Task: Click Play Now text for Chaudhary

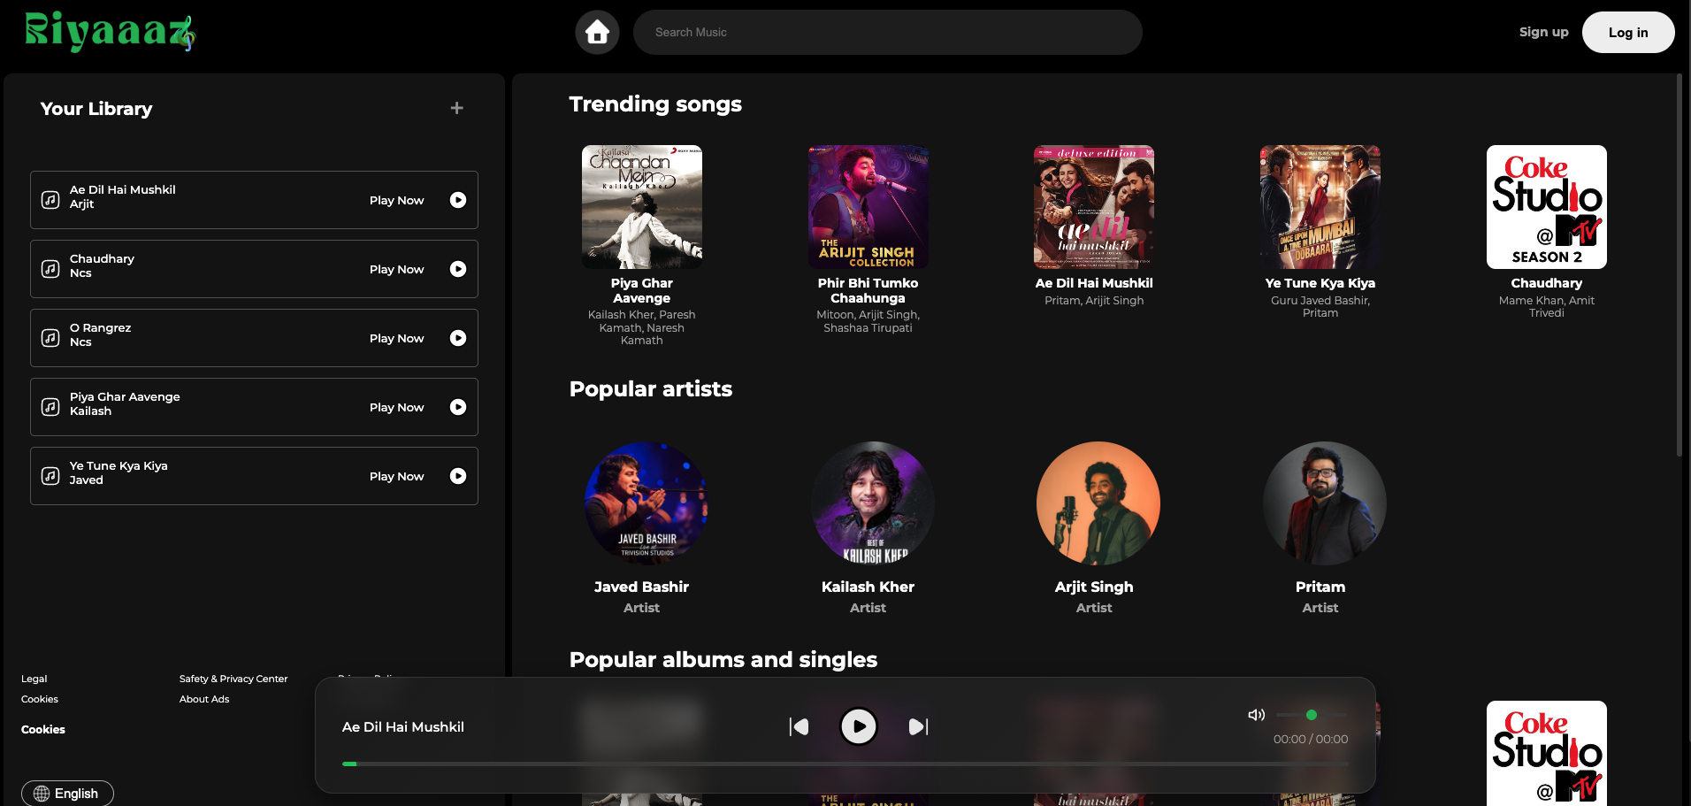Action: [x=396, y=269]
